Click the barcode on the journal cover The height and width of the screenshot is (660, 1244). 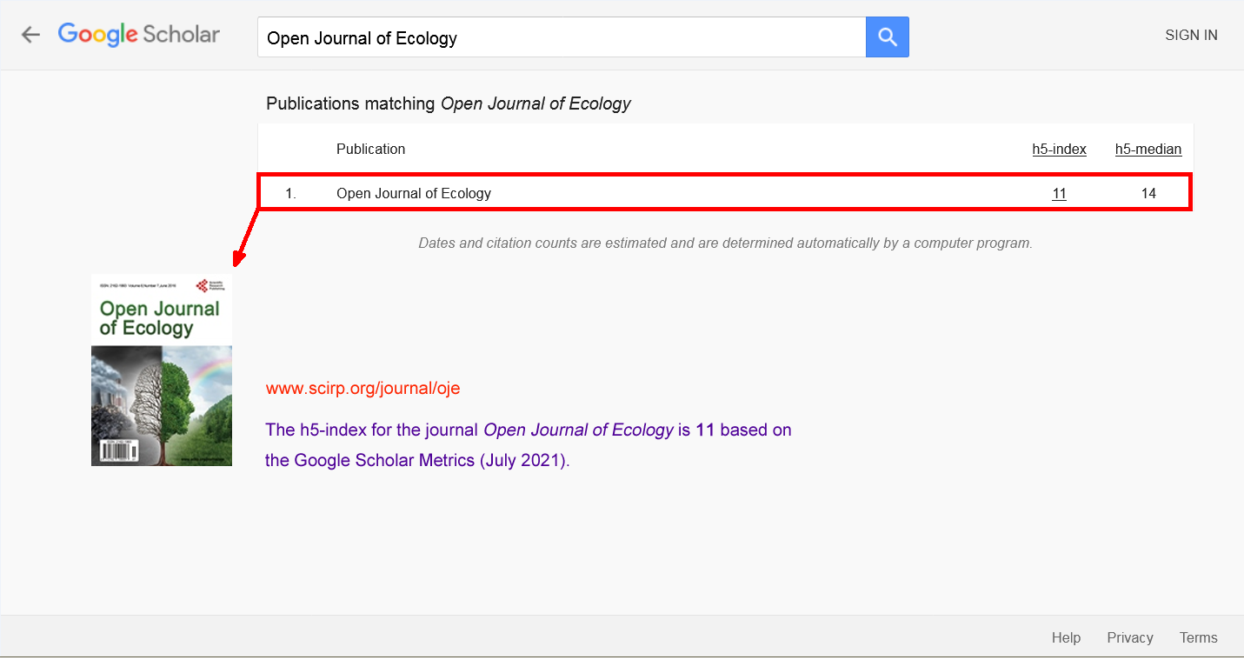[x=119, y=452]
